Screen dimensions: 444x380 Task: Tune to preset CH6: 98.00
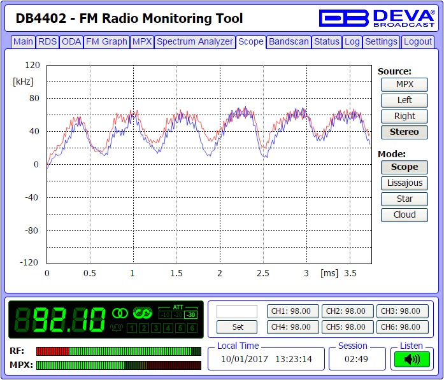403,327
